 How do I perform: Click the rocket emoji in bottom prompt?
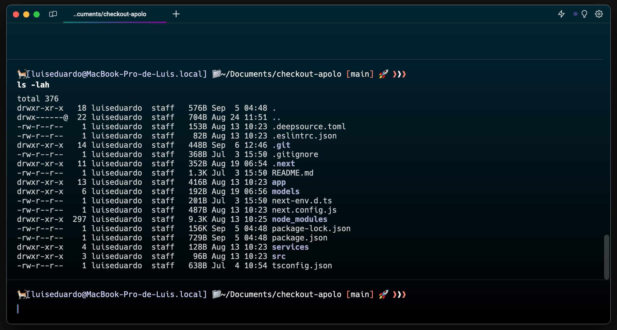383,294
